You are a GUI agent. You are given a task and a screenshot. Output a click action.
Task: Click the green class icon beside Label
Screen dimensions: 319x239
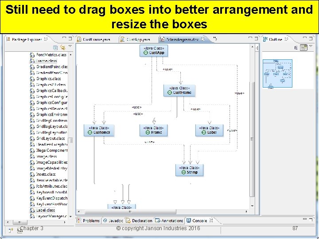pyautogui.click(x=204, y=132)
